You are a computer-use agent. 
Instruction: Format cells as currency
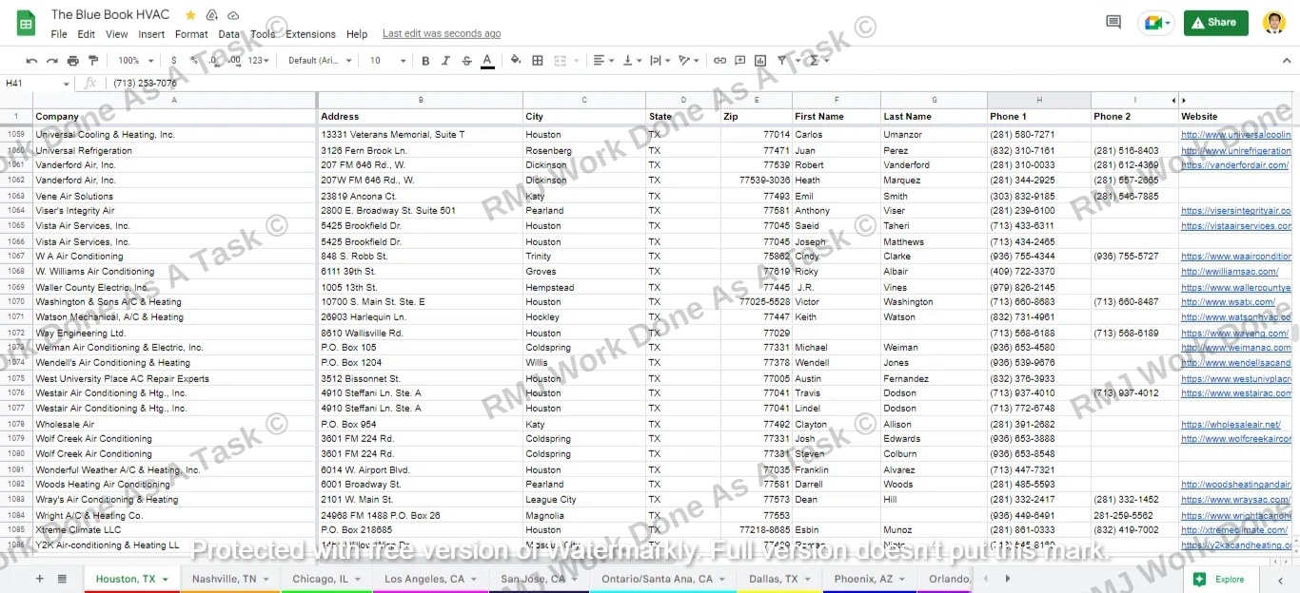click(174, 61)
